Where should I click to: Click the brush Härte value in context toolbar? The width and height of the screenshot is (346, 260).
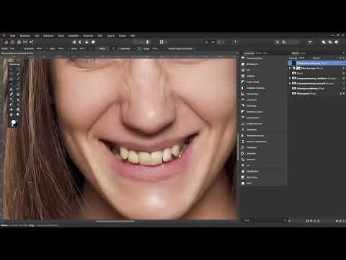click(x=82, y=48)
